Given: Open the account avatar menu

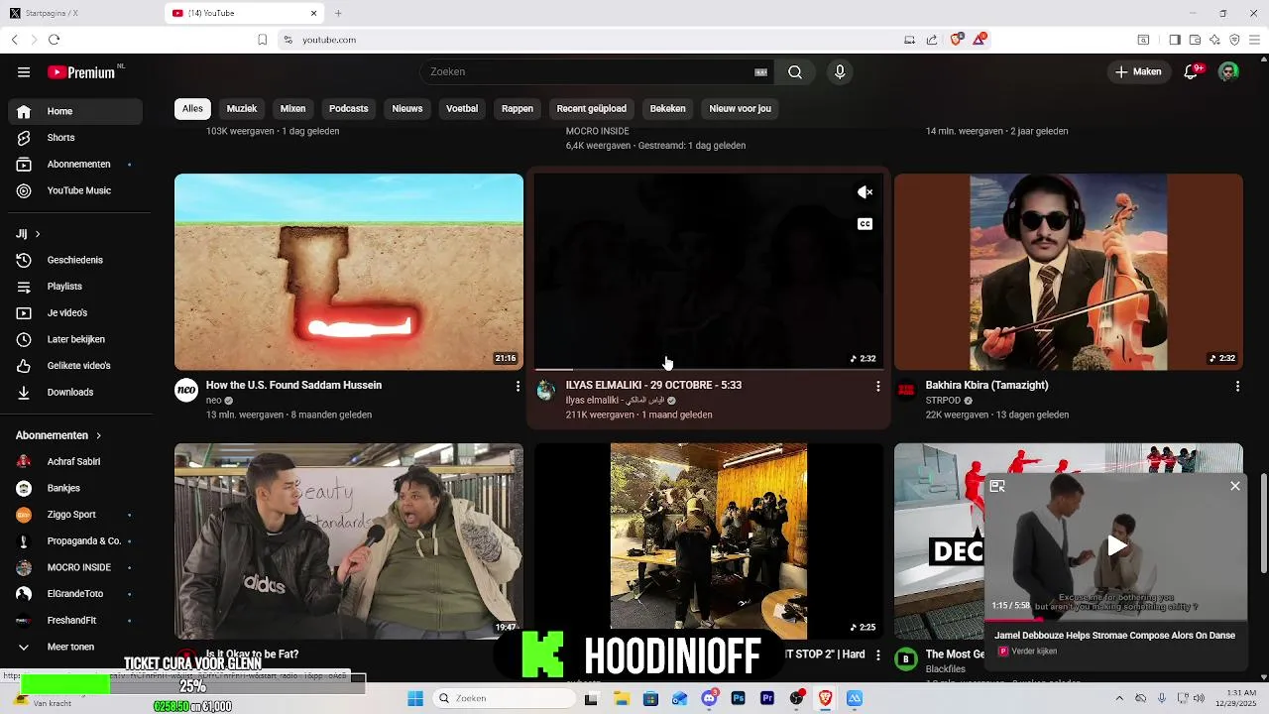Looking at the screenshot, I should [x=1228, y=71].
